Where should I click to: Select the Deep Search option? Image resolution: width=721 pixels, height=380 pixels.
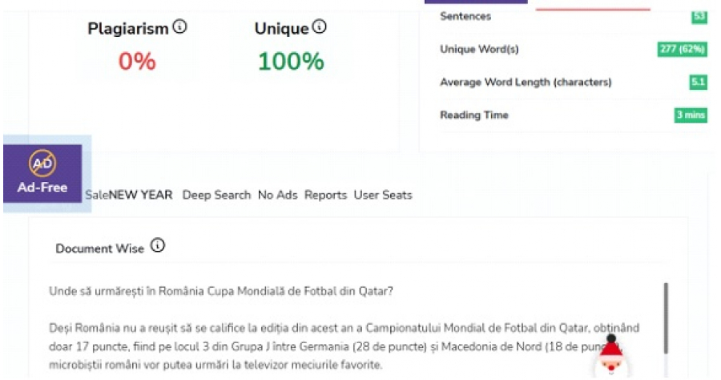(216, 195)
